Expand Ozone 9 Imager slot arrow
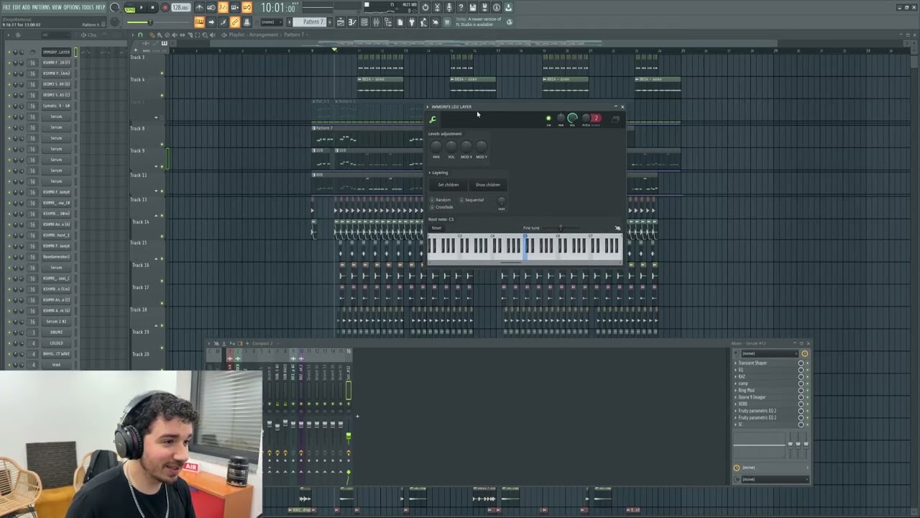 735,397
